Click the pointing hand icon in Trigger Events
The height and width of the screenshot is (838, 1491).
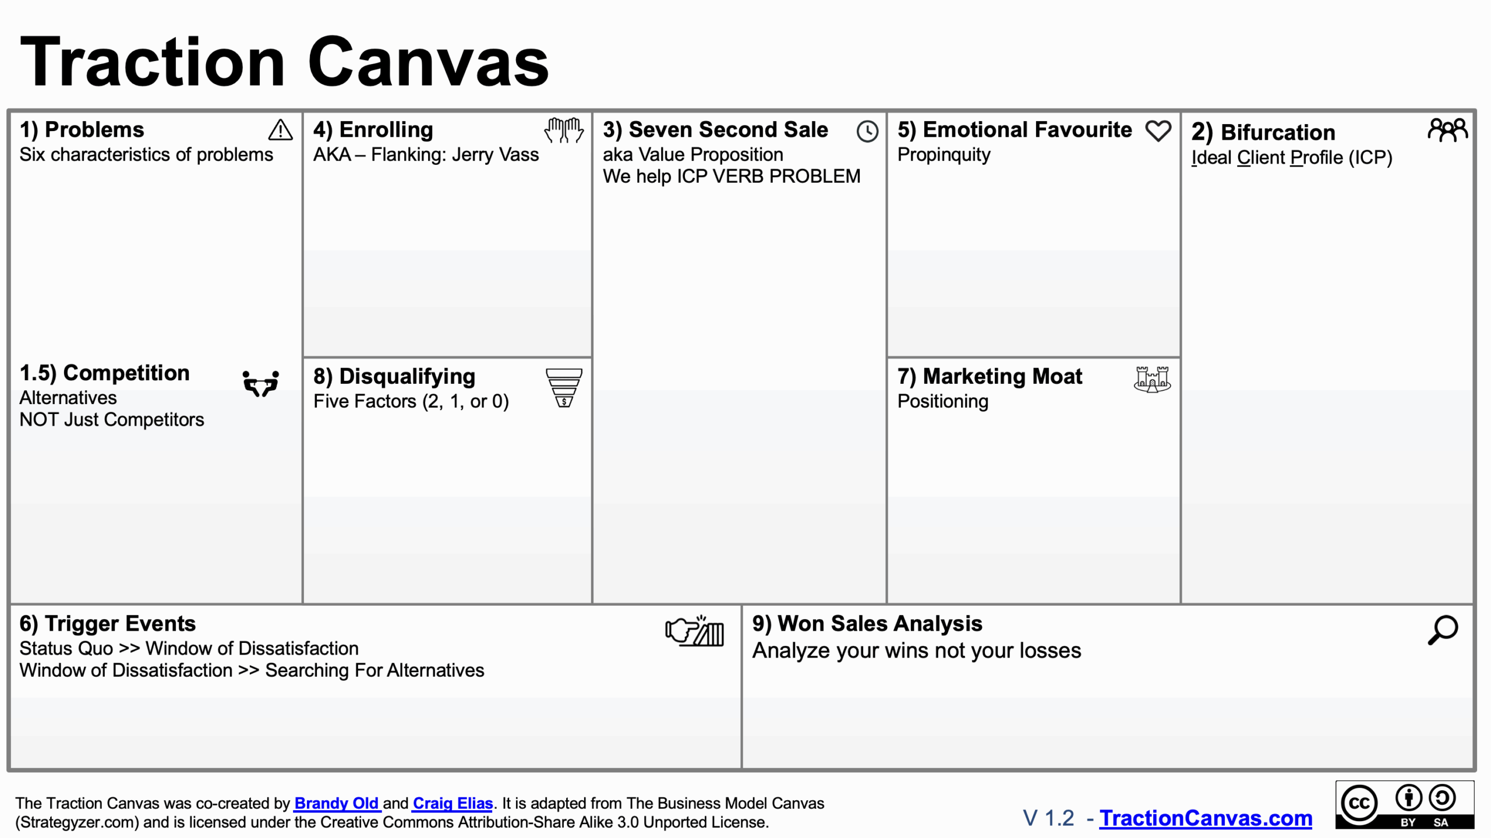coord(695,631)
